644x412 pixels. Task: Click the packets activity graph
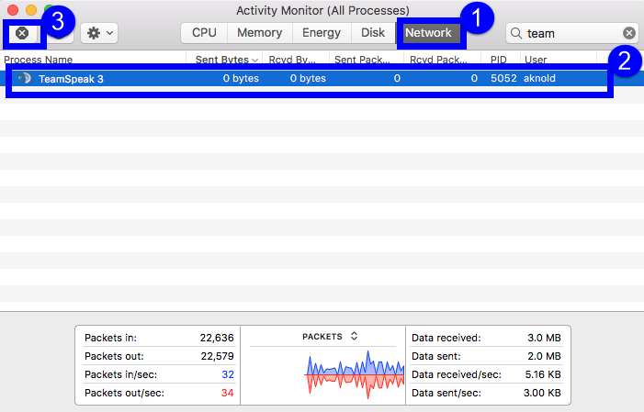tap(355, 373)
